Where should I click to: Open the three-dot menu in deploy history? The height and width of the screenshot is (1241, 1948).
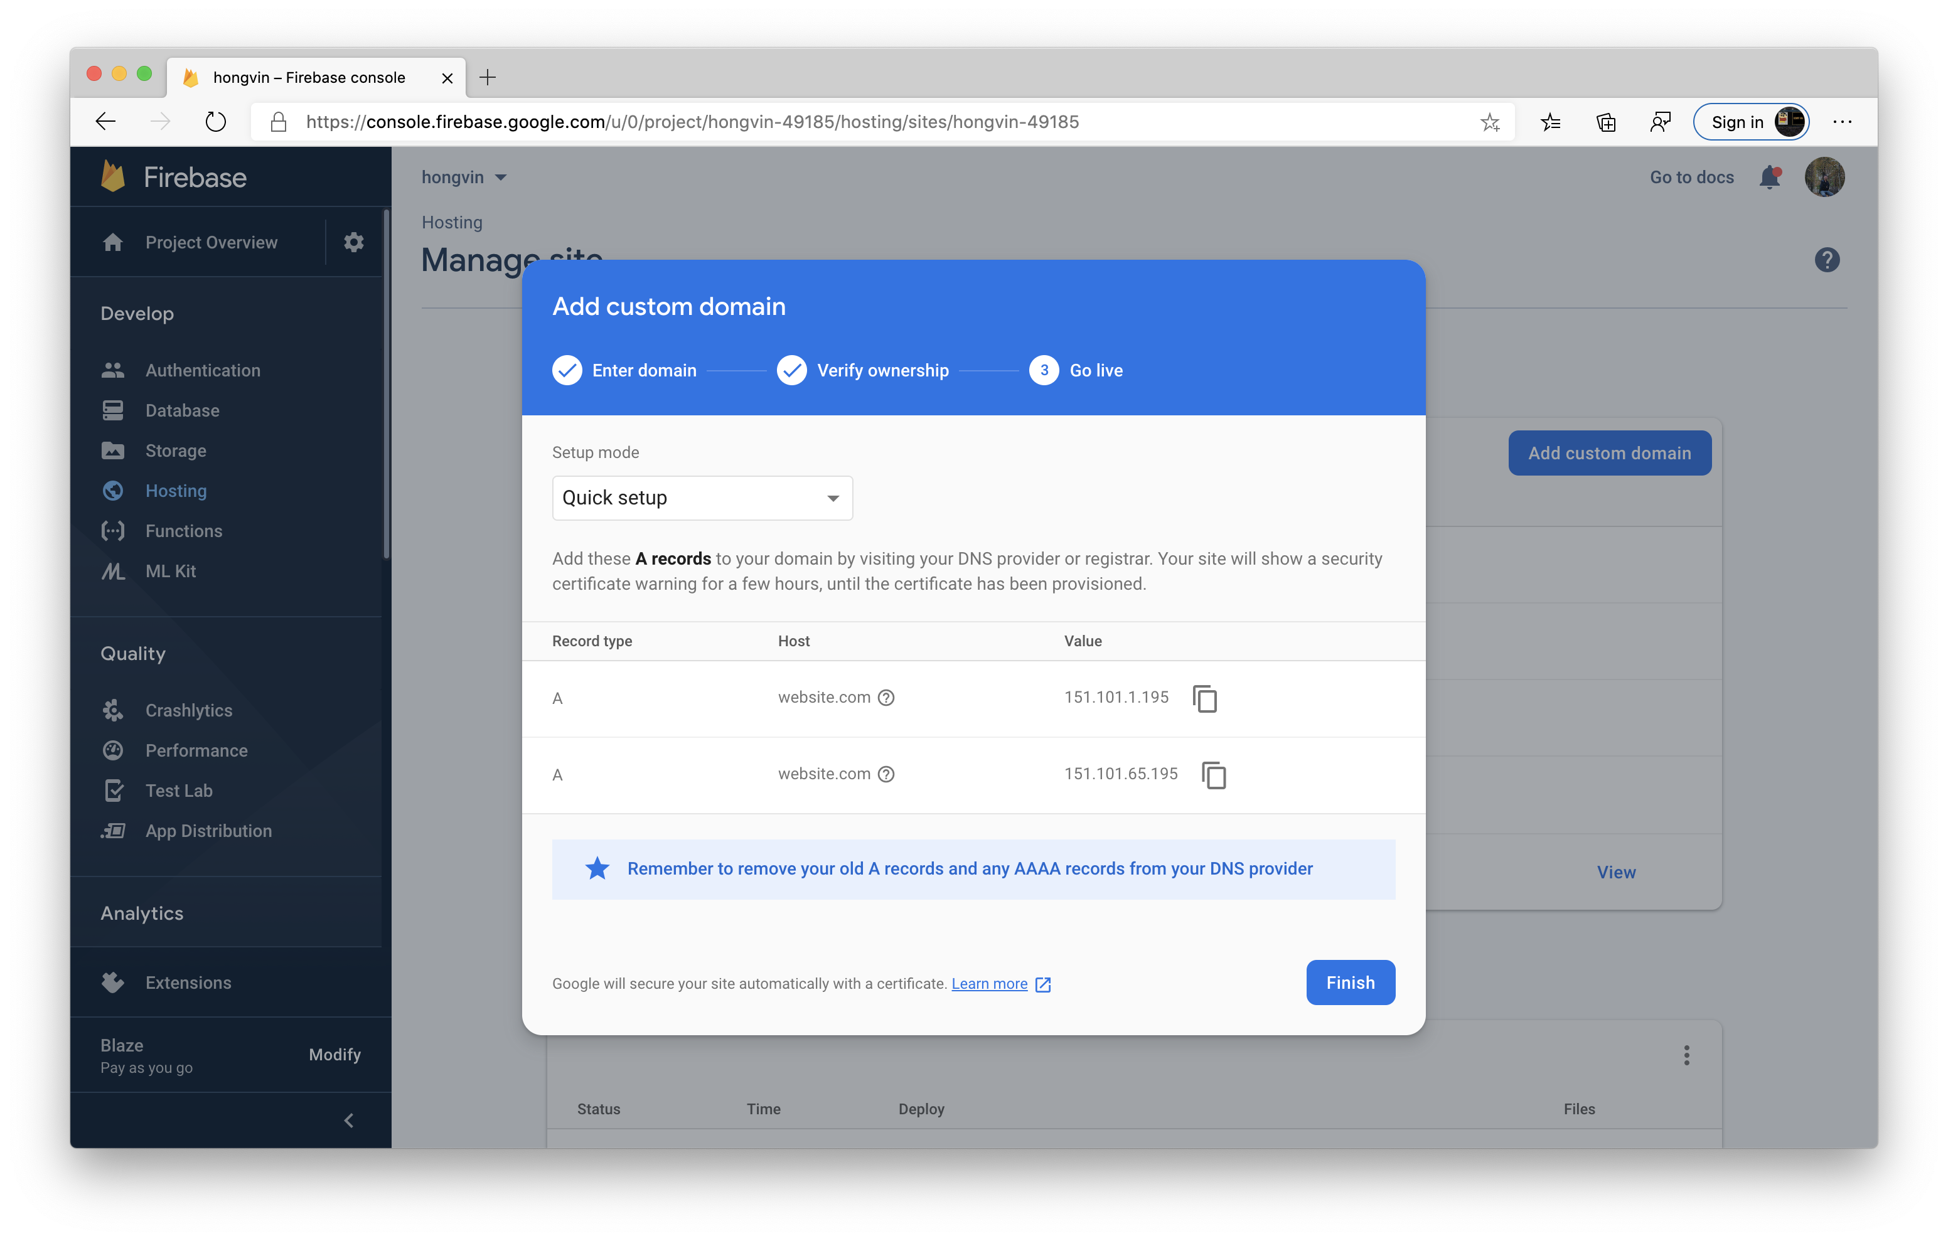click(1687, 1055)
